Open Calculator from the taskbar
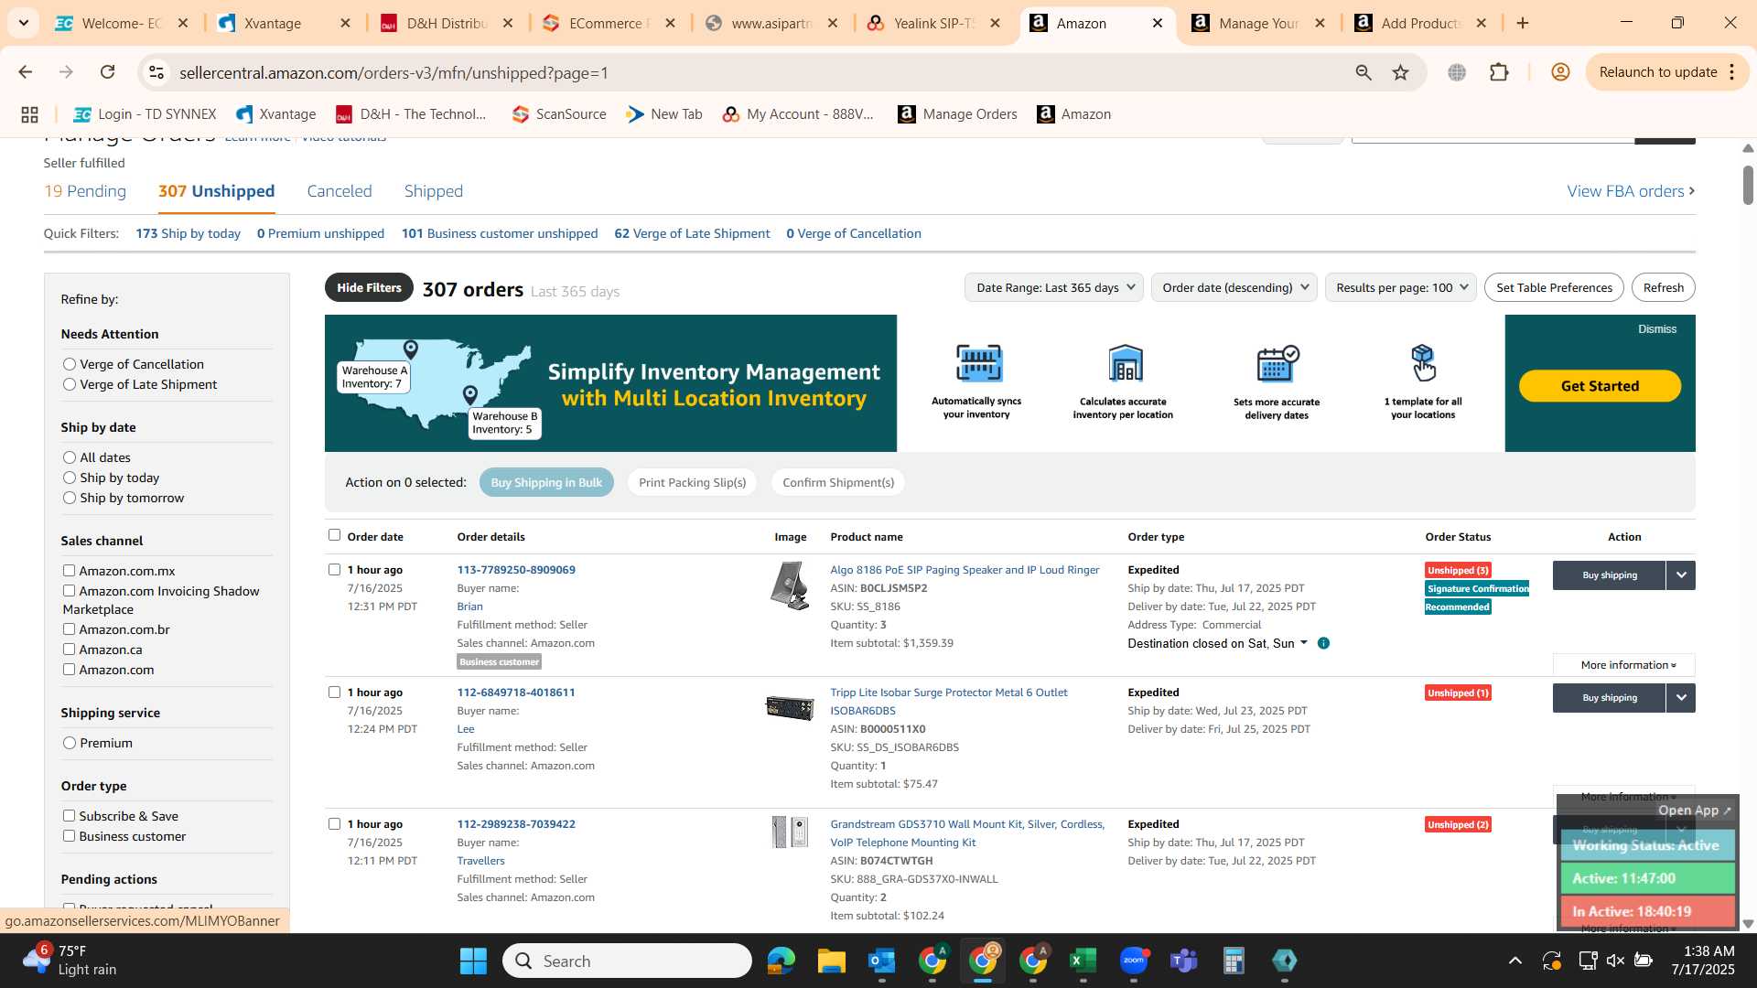 (1234, 961)
